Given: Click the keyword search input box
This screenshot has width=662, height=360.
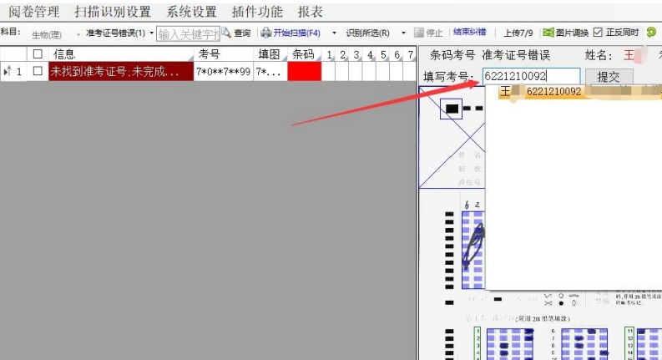Looking at the screenshot, I should click(x=188, y=33).
